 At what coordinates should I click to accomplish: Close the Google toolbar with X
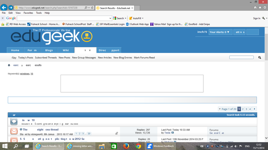3,18
